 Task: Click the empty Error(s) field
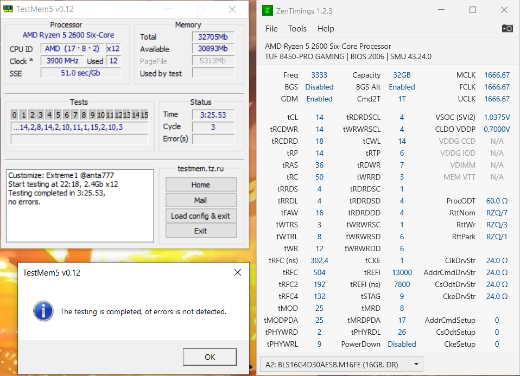pos(213,139)
